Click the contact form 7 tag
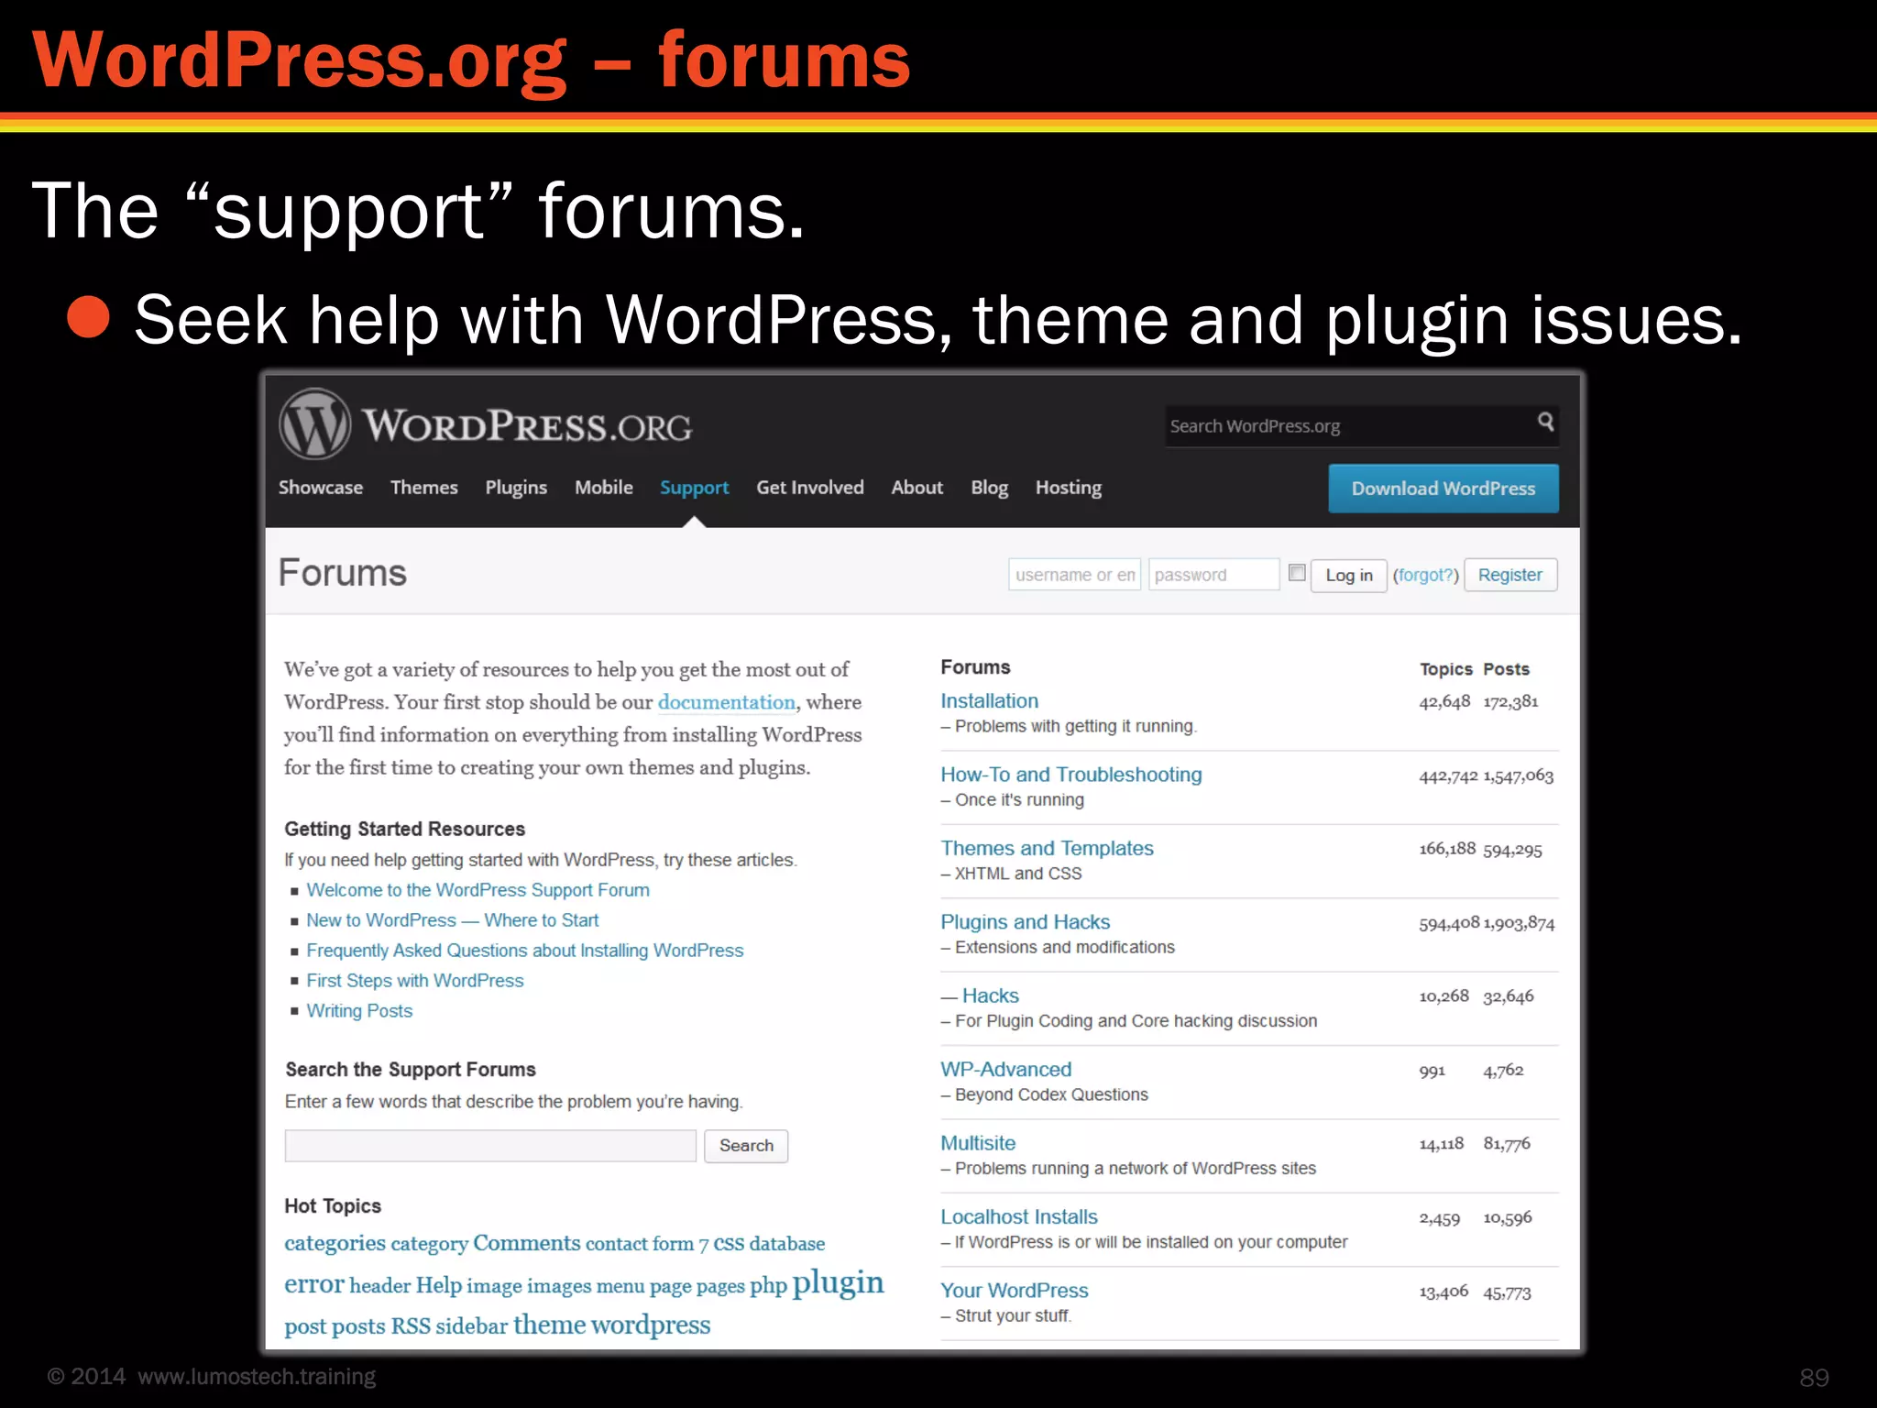 tap(647, 1244)
